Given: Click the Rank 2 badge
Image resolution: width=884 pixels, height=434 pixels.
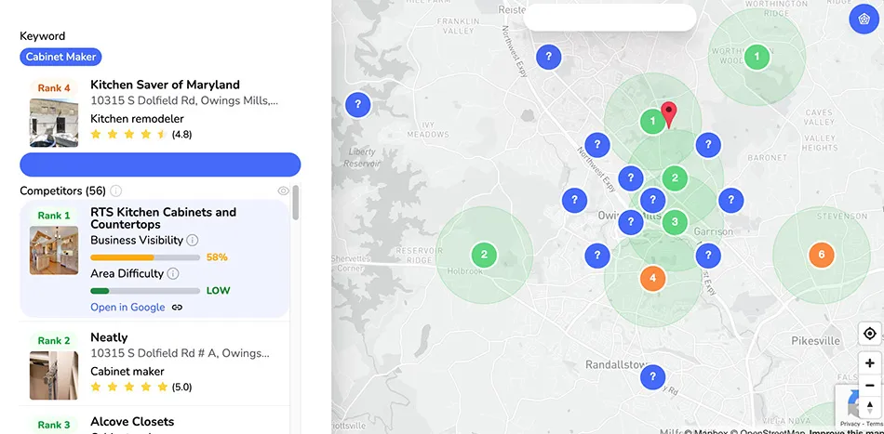Looking at the screenshot, I should pos(54,340).
